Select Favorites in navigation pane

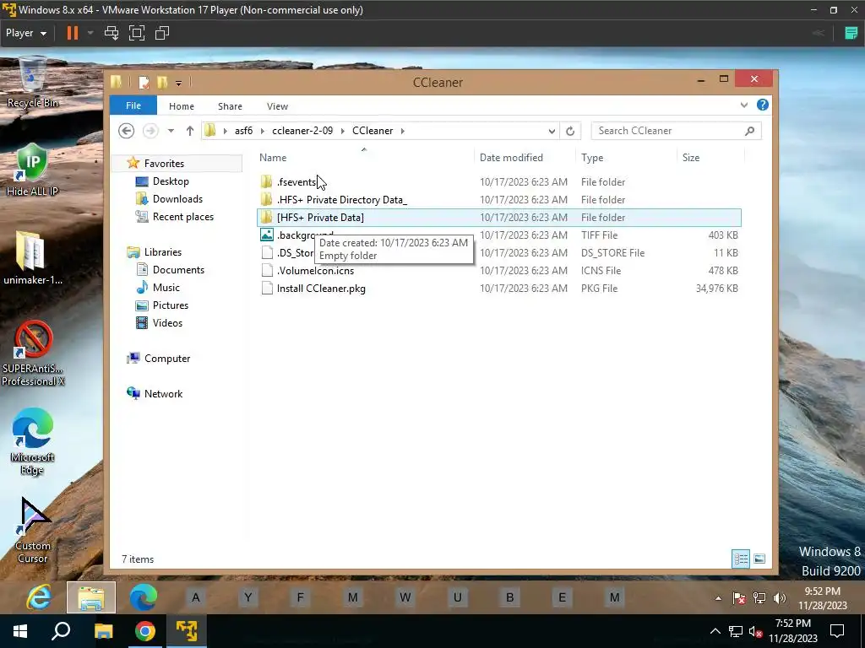click(x=164, y=164)
